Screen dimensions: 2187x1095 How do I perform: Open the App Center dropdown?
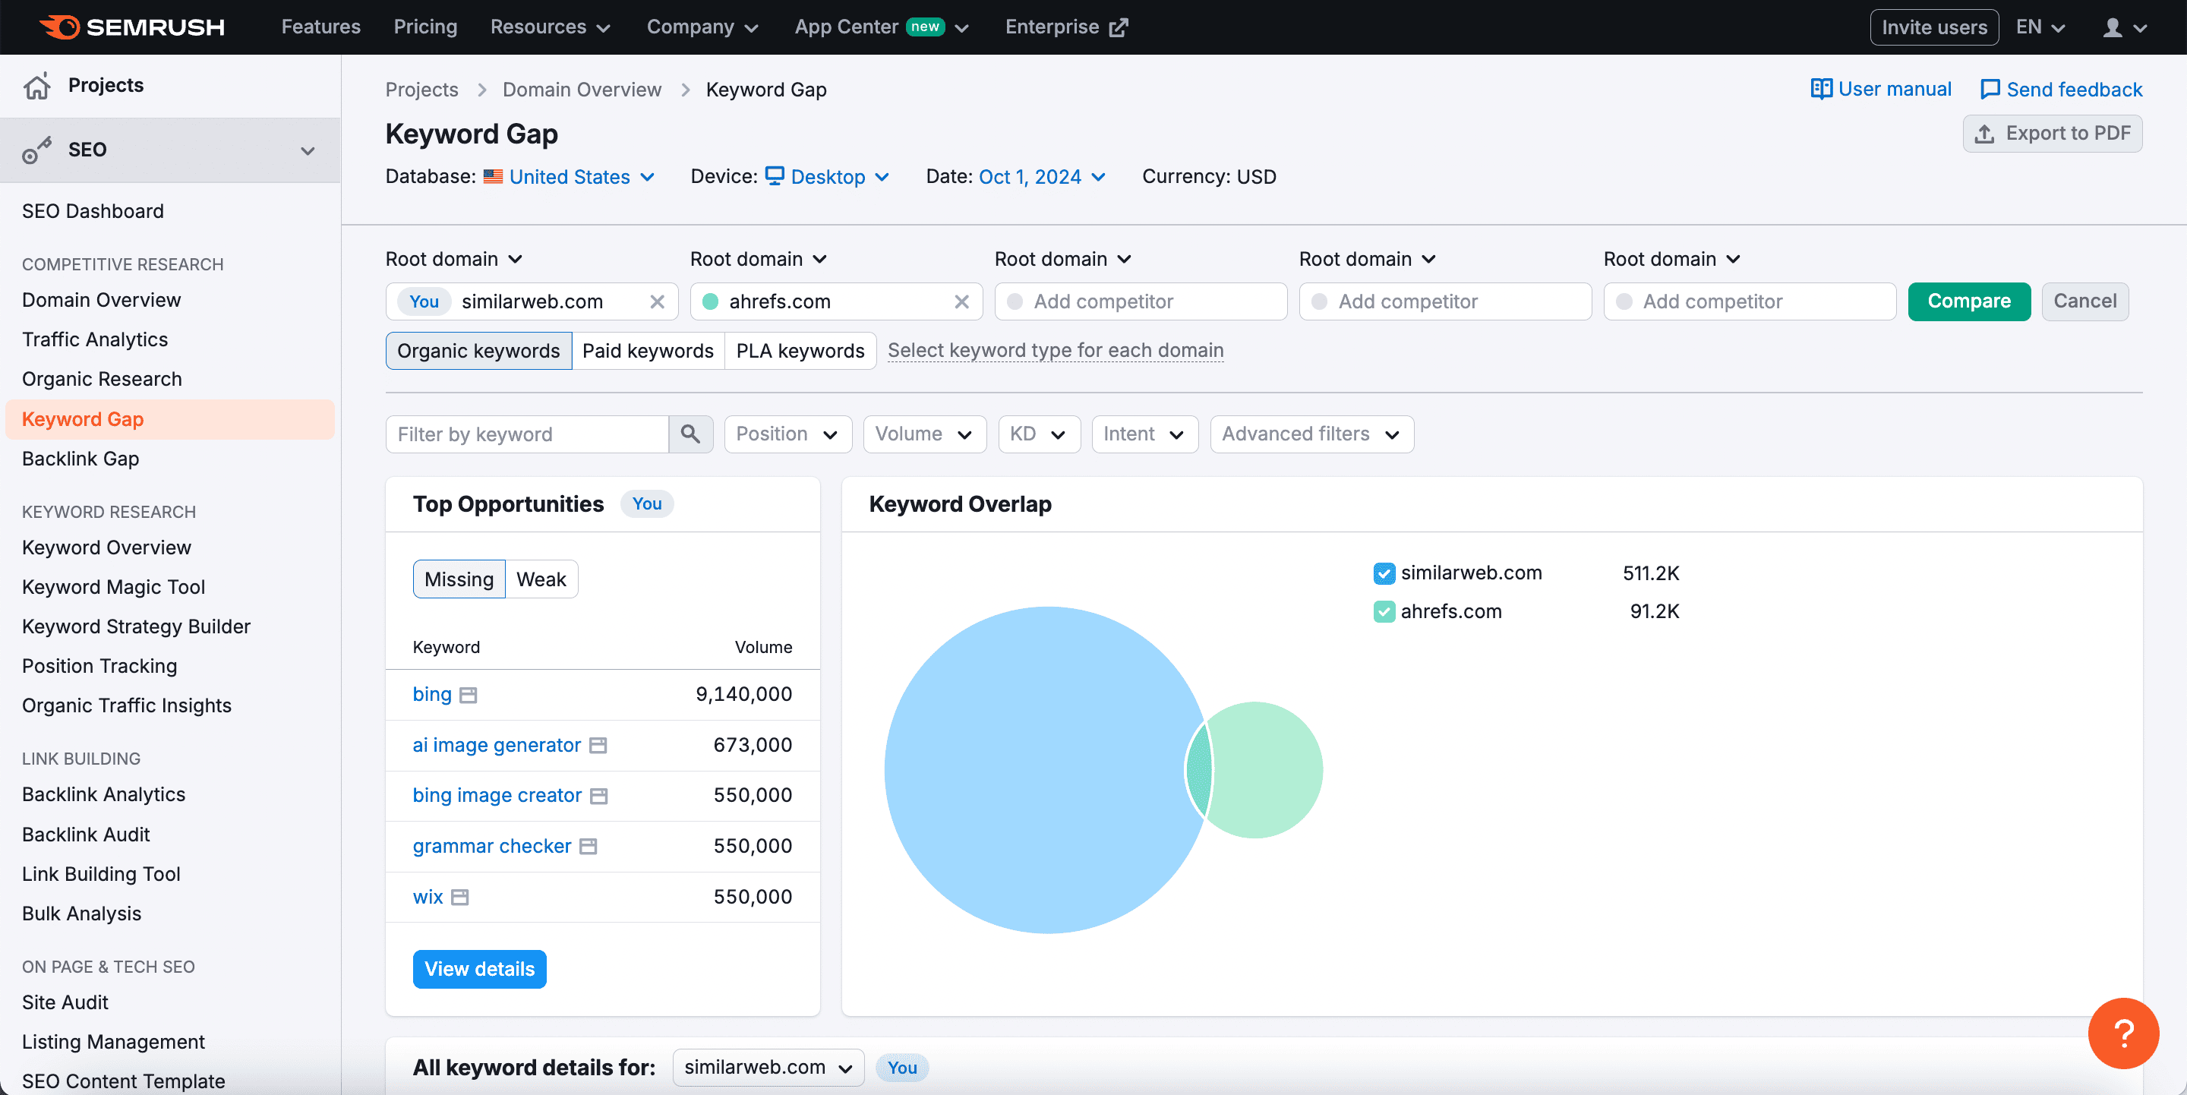[x=881, y=27]
